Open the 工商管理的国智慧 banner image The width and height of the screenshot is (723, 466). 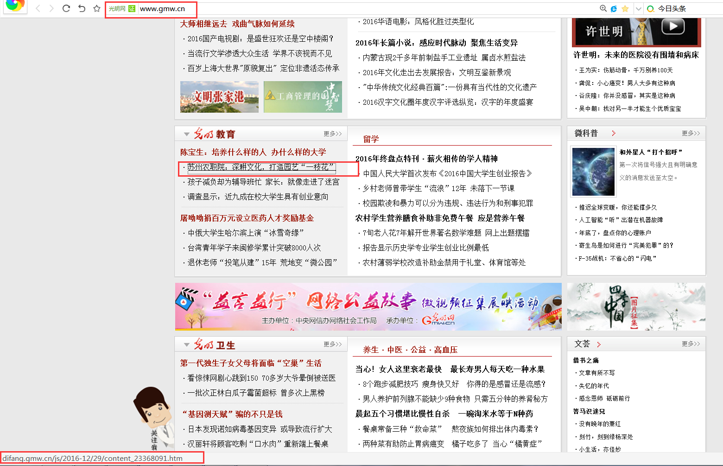(x=303, y=97)
